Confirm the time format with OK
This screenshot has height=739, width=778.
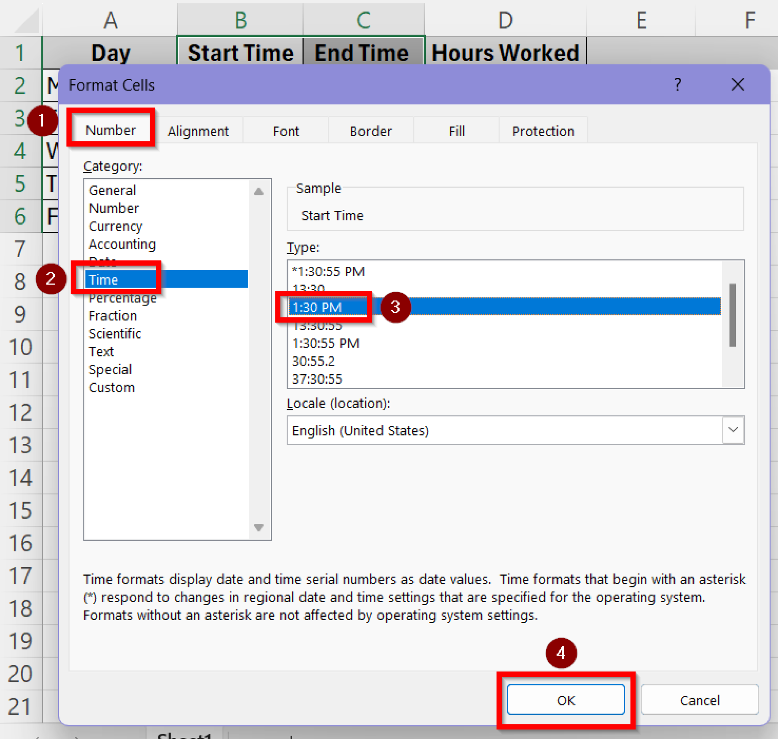click(x=566, y=700)
